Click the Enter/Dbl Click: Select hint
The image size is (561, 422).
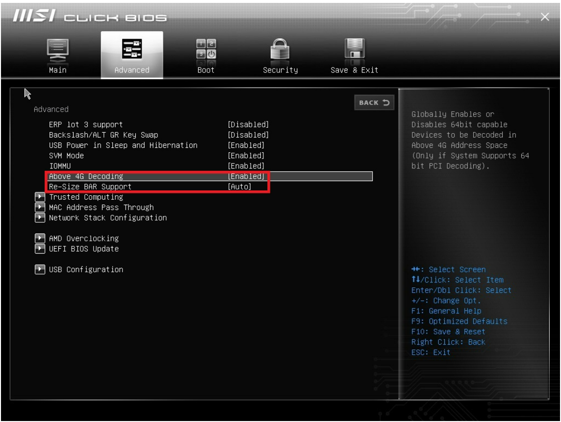coord(461,290)
